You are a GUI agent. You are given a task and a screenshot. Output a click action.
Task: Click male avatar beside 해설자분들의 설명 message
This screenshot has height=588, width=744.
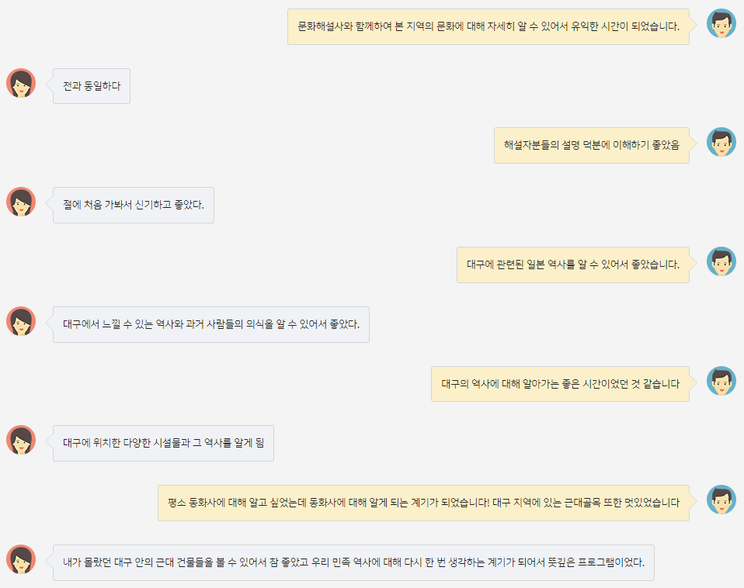pyautogui.click(x=721, y=142)
